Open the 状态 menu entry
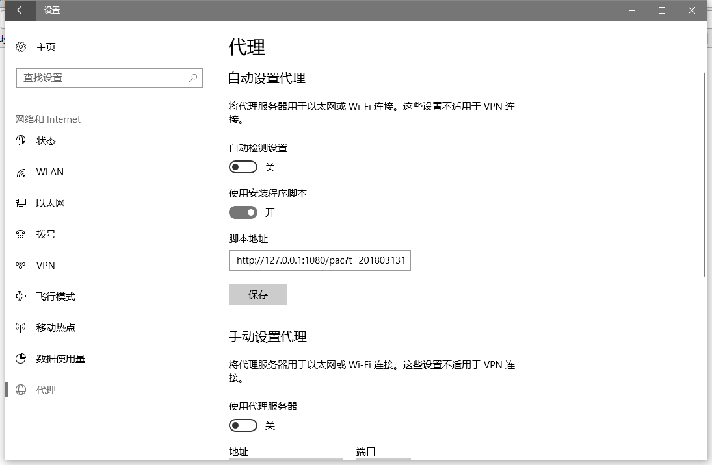Image resolution: width=712 pixels, height=465 pixels. pyautogui.click(x=47, y=140)
